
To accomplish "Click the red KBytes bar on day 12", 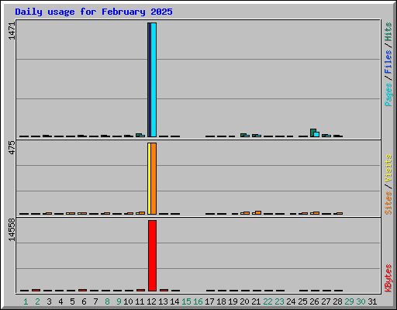I will pyautogui.click(x=153, y=256).
